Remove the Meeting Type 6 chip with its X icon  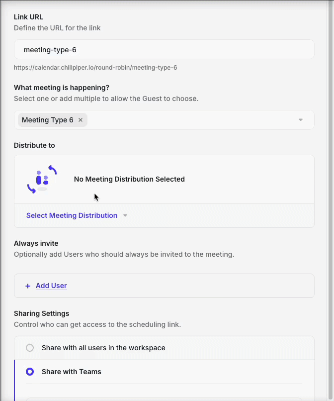81,120
